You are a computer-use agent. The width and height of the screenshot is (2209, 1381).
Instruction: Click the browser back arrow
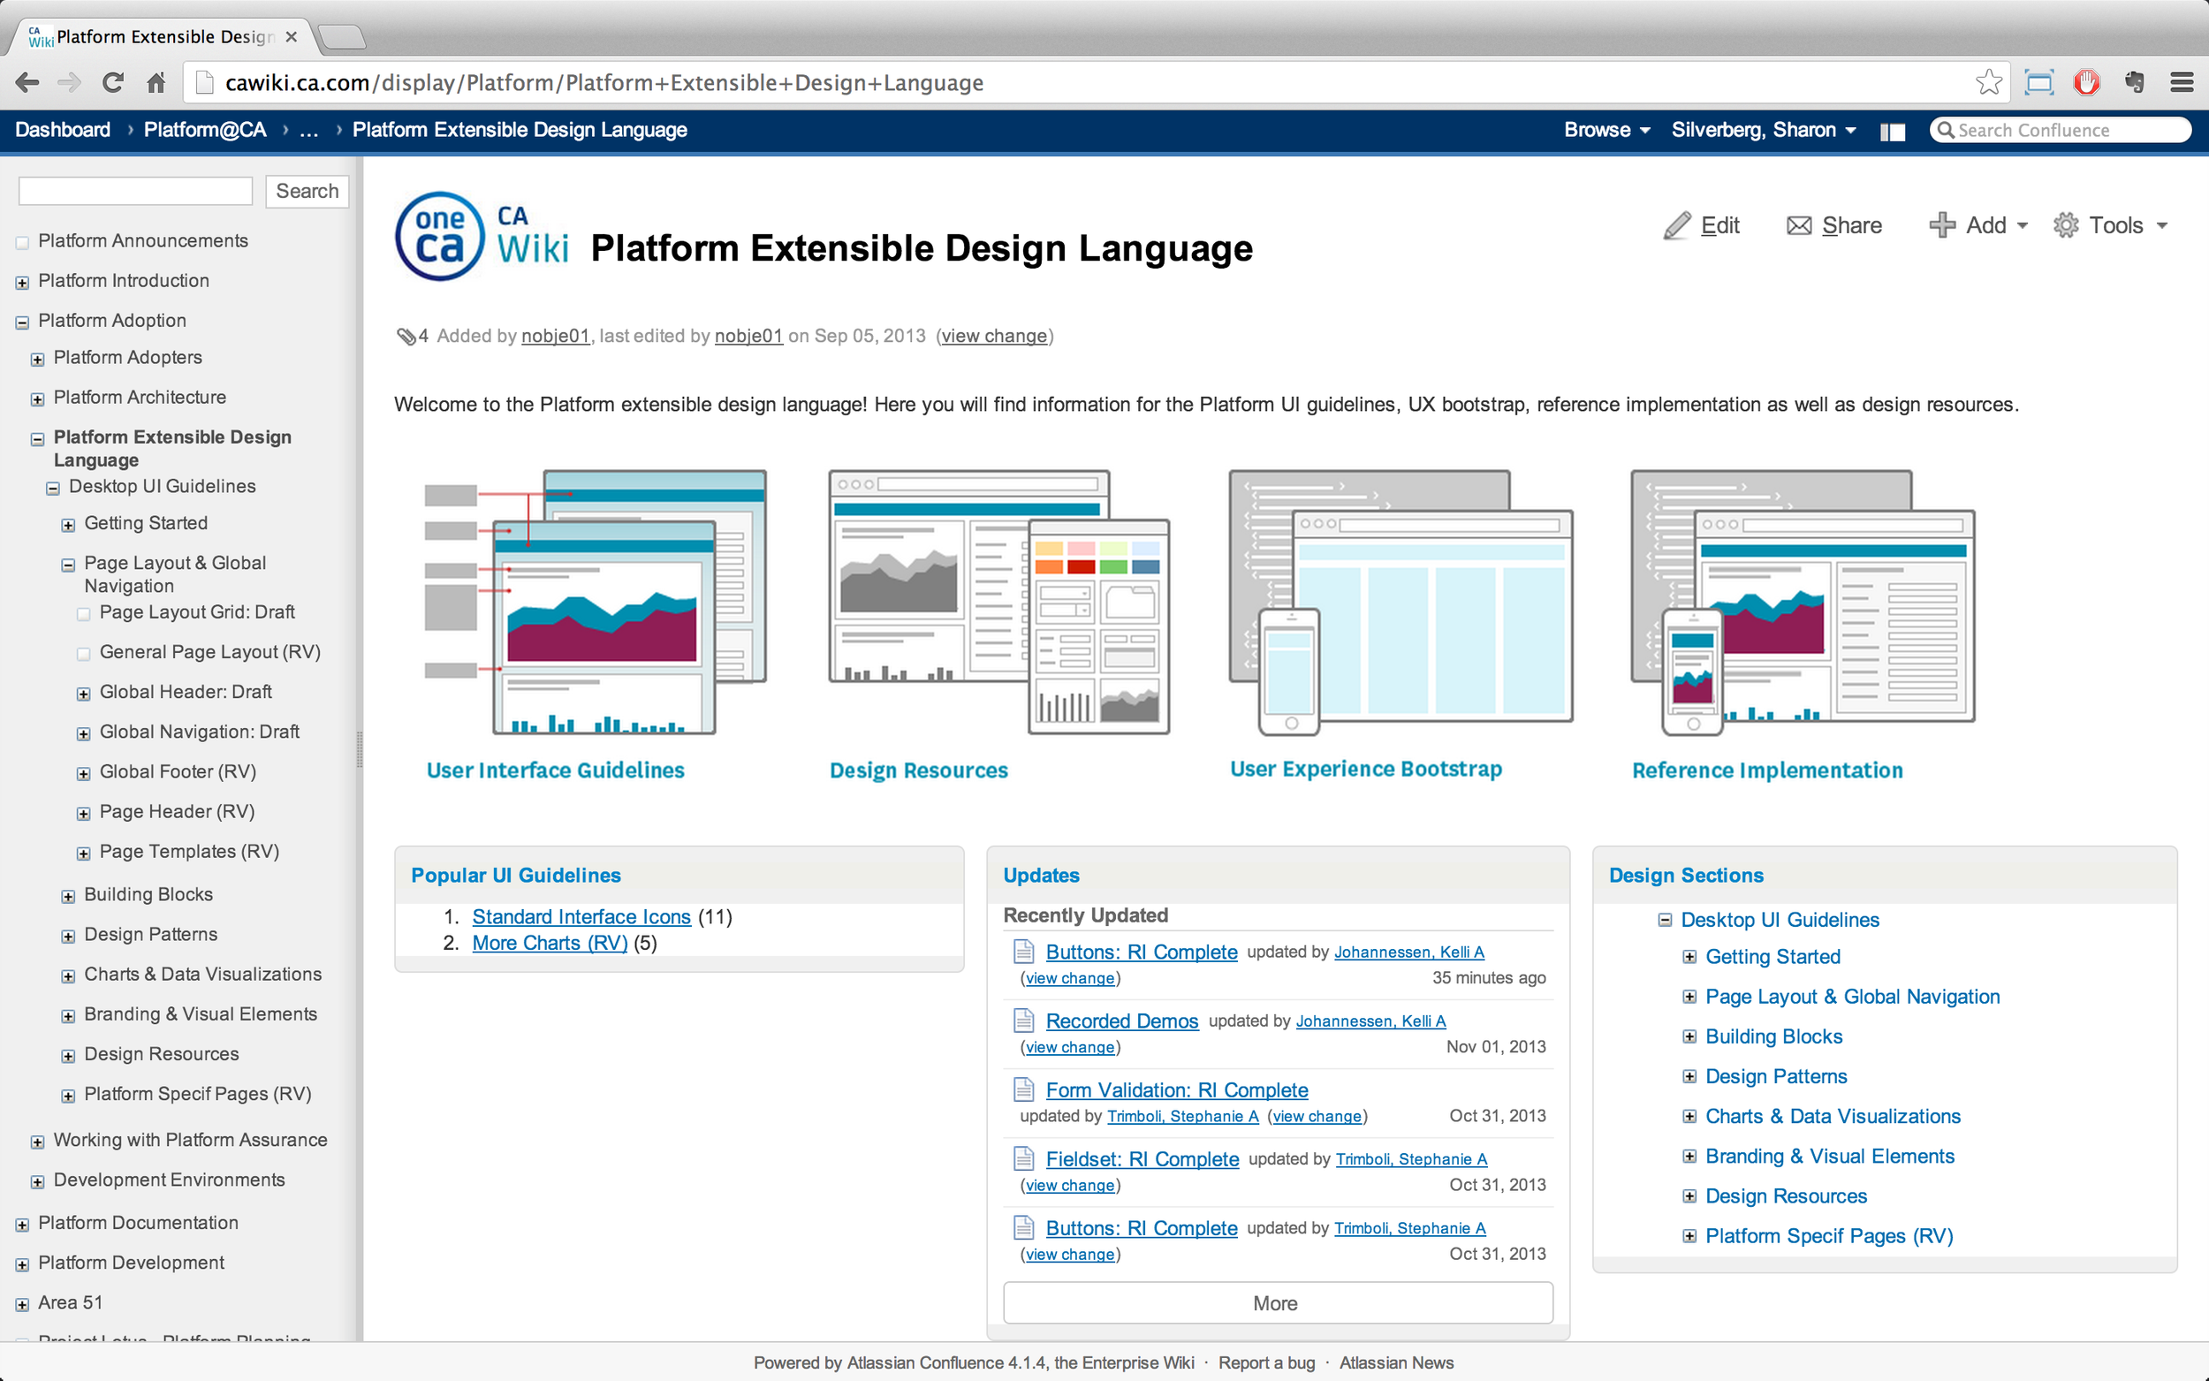coord(27,83)
